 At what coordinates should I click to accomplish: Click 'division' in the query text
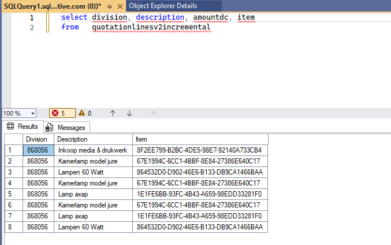pos(110,17)
